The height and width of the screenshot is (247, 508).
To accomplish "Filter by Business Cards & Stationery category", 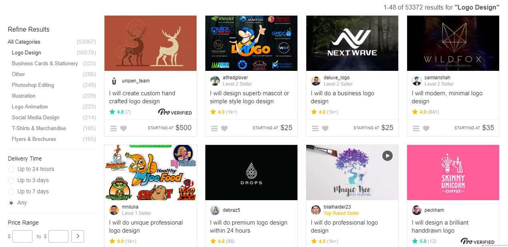I will click(45, 63).
